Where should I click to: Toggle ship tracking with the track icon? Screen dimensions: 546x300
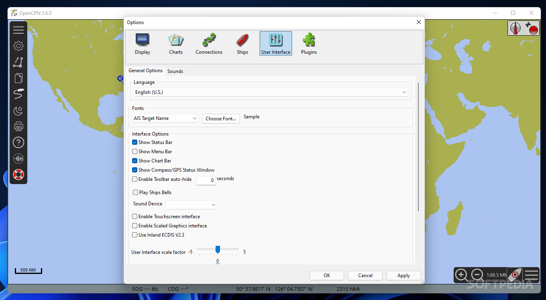18,94
